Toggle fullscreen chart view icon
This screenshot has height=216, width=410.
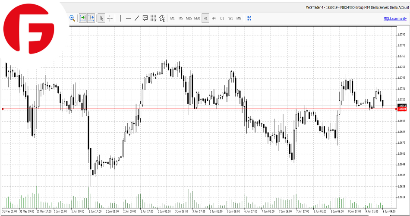[249, 18]
